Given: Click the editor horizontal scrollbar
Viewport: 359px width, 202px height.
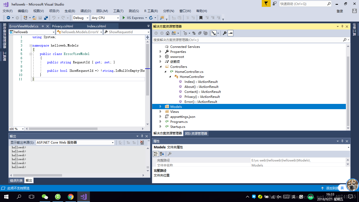Looking at the screenshot, I should click(x=63, y=129).
